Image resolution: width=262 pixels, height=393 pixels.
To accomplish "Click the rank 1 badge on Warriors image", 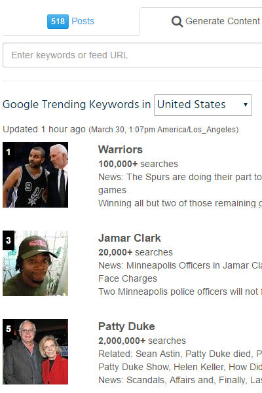I will (x=9, y=152).
